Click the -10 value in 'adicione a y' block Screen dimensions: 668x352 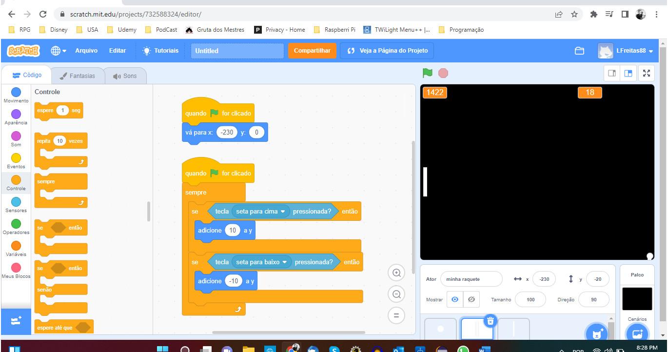[234, 281]
